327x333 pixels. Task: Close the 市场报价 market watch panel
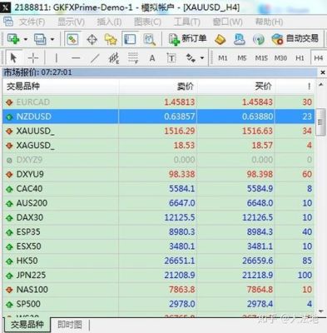point(323,72)
